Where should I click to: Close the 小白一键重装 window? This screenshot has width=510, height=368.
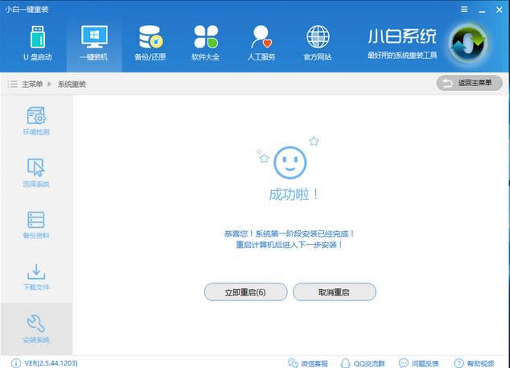pyautogui.click(x=500, y=10)
